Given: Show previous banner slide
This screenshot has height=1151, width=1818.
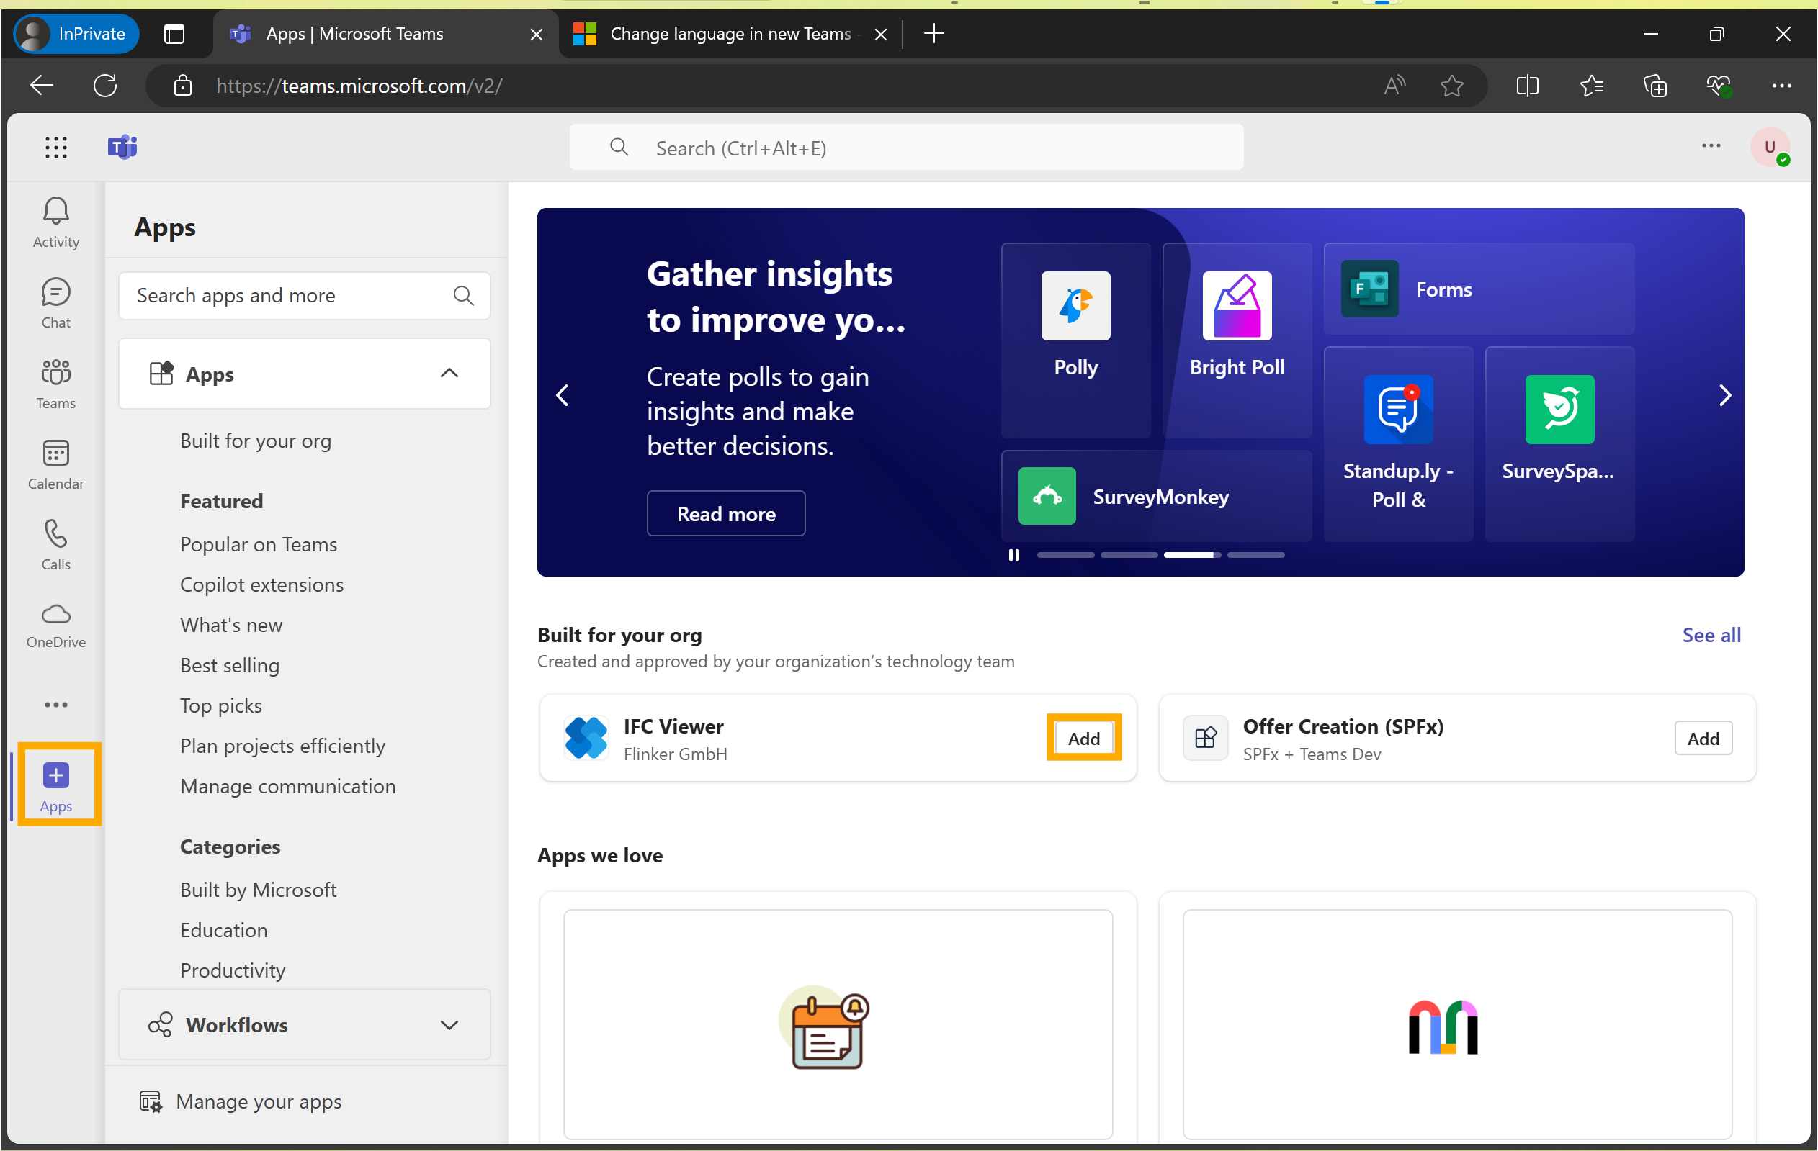Looking at the screenshot, I should [563, 395].
